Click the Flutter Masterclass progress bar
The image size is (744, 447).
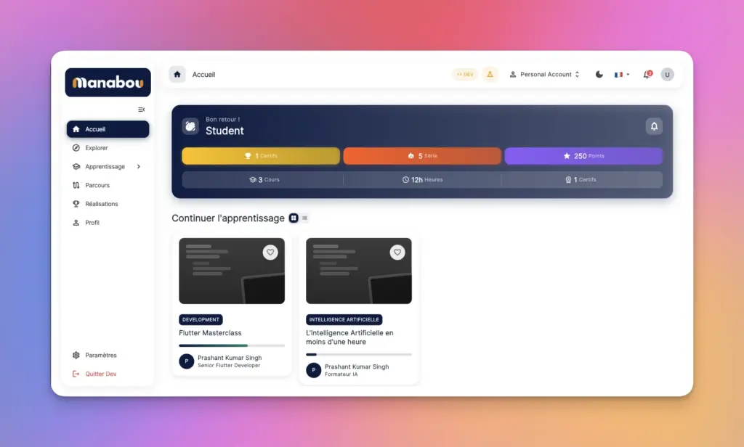(232, 345)
